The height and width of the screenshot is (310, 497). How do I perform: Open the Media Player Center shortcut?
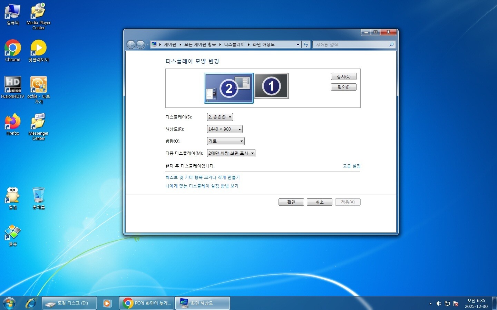(38, 12)
